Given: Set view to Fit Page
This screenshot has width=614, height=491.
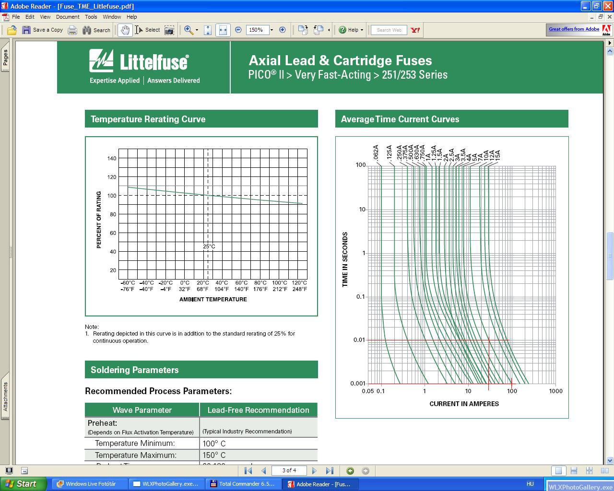Looking at the screenshot, I should pyautogui.click(x=208, y=30).
